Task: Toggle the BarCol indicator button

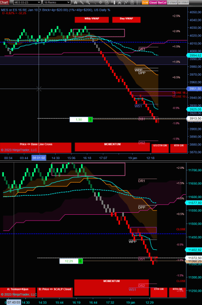Action: (162, 2)
